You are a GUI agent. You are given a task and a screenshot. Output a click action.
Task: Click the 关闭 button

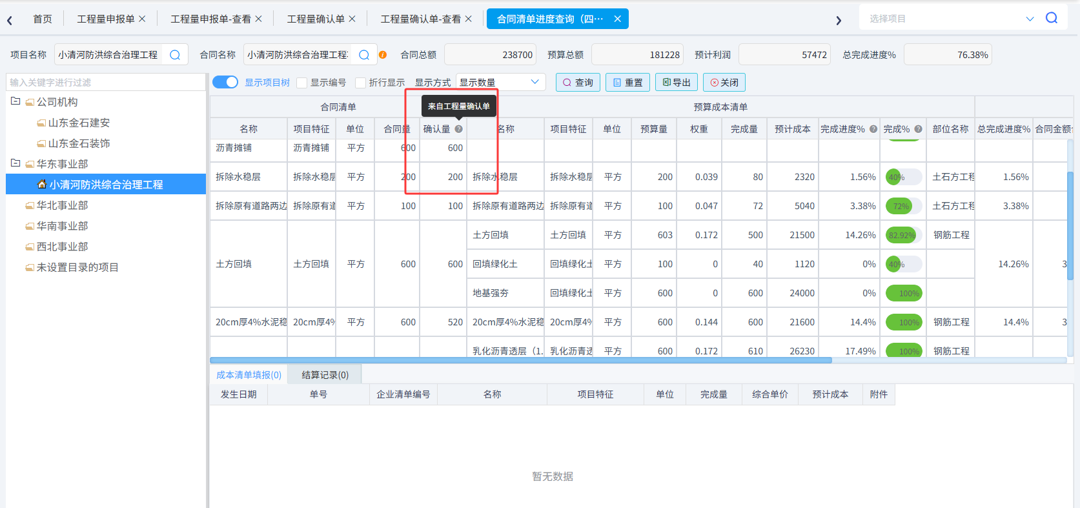click(724, 82)
